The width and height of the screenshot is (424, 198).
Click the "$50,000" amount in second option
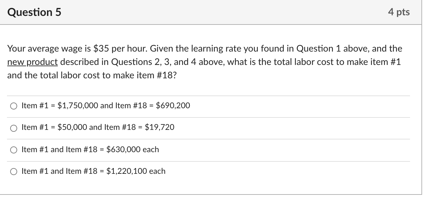pos(72,127)
